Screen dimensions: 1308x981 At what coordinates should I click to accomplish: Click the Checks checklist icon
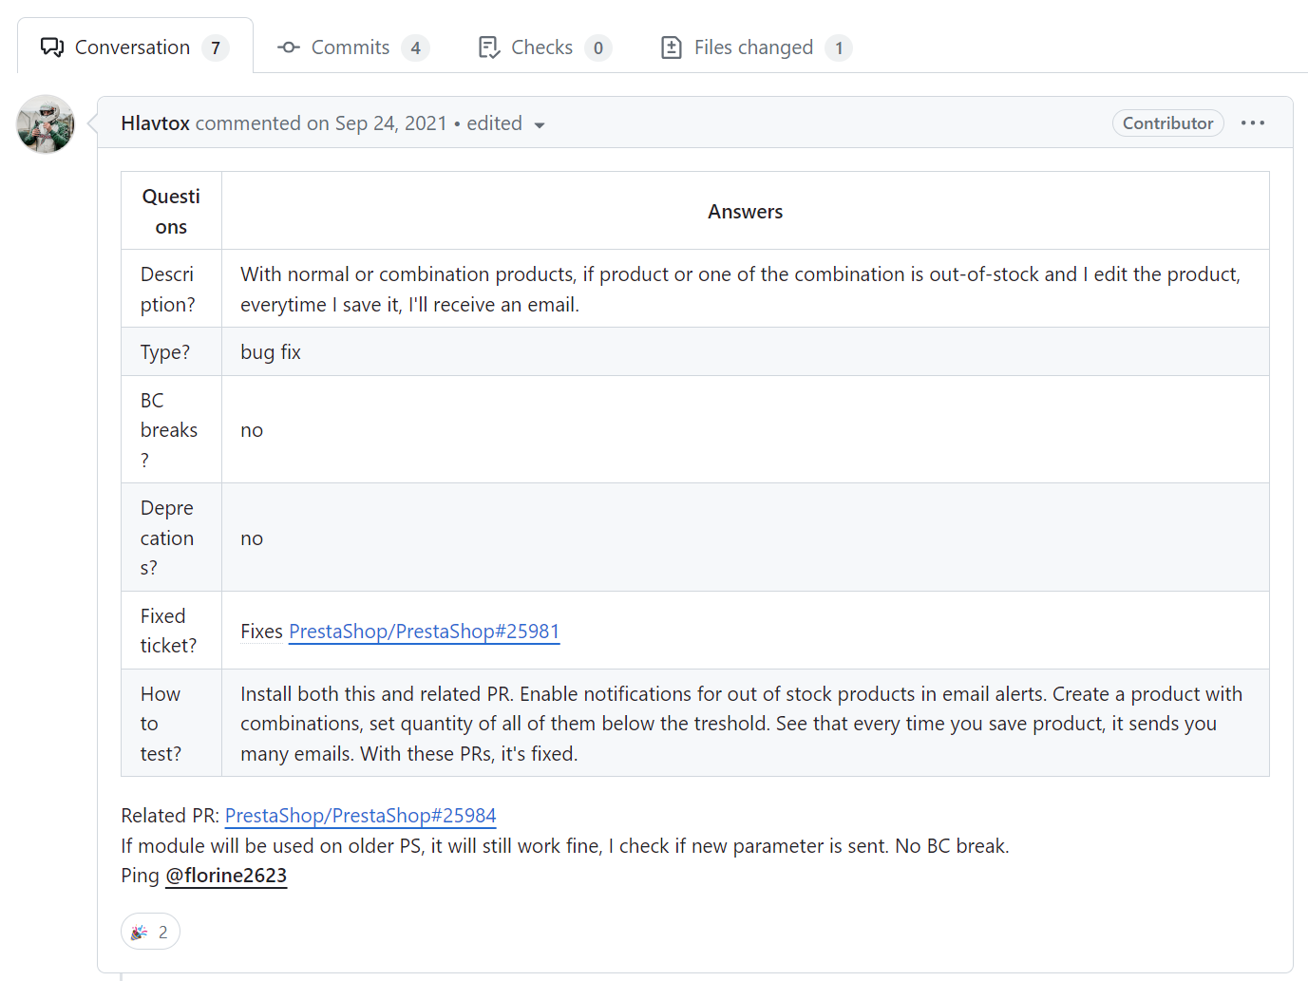pos(489,47)
